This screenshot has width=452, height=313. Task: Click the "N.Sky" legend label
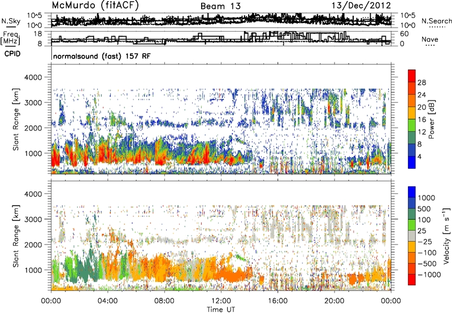(11, 21)
